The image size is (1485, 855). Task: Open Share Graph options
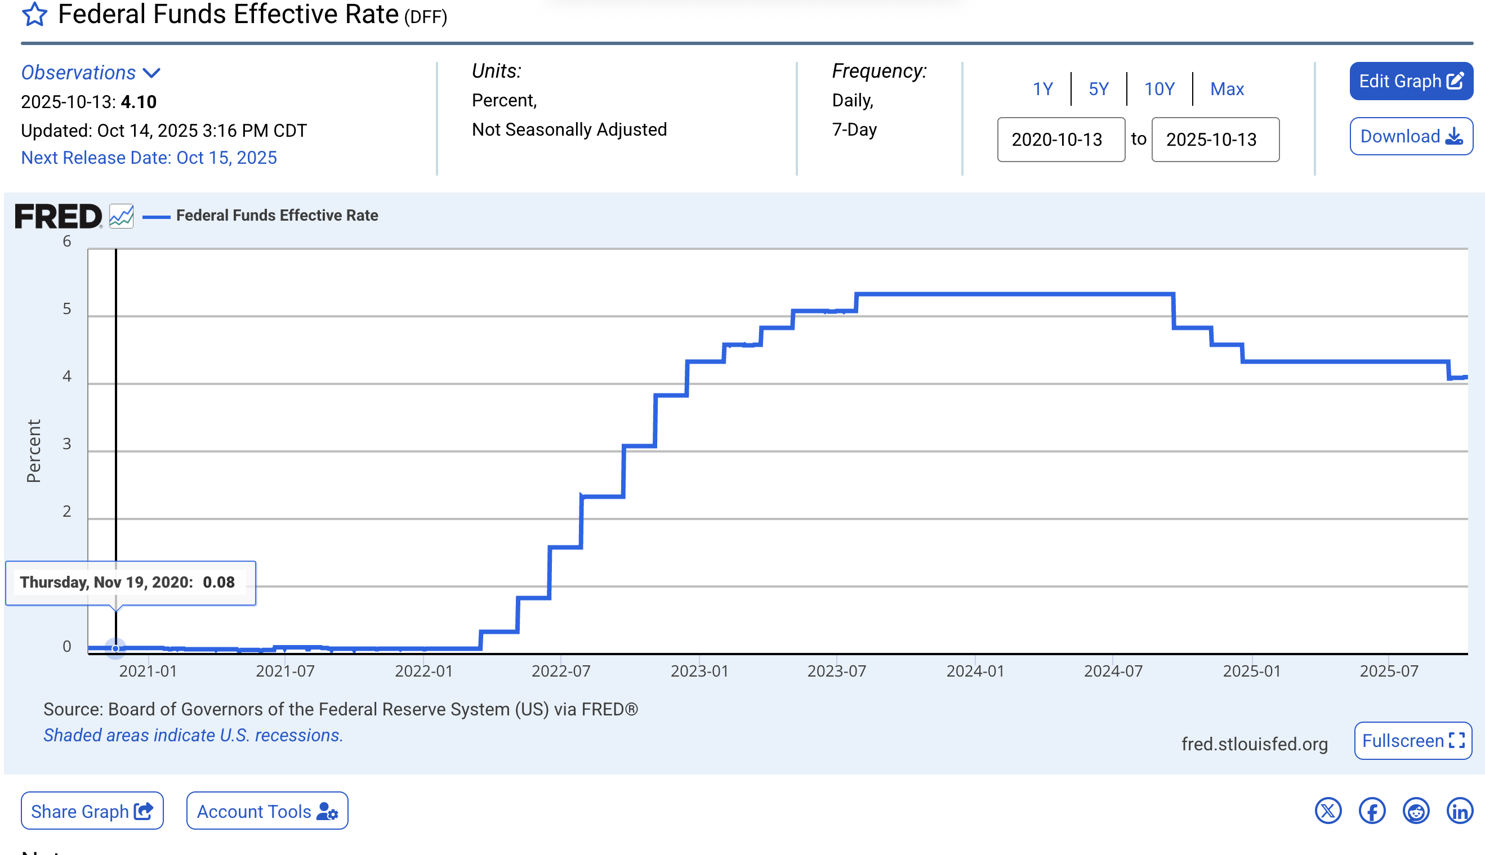92,811
